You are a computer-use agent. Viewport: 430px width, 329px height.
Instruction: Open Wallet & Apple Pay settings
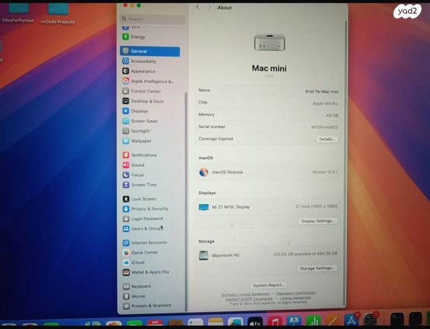(x=146, y=272)
